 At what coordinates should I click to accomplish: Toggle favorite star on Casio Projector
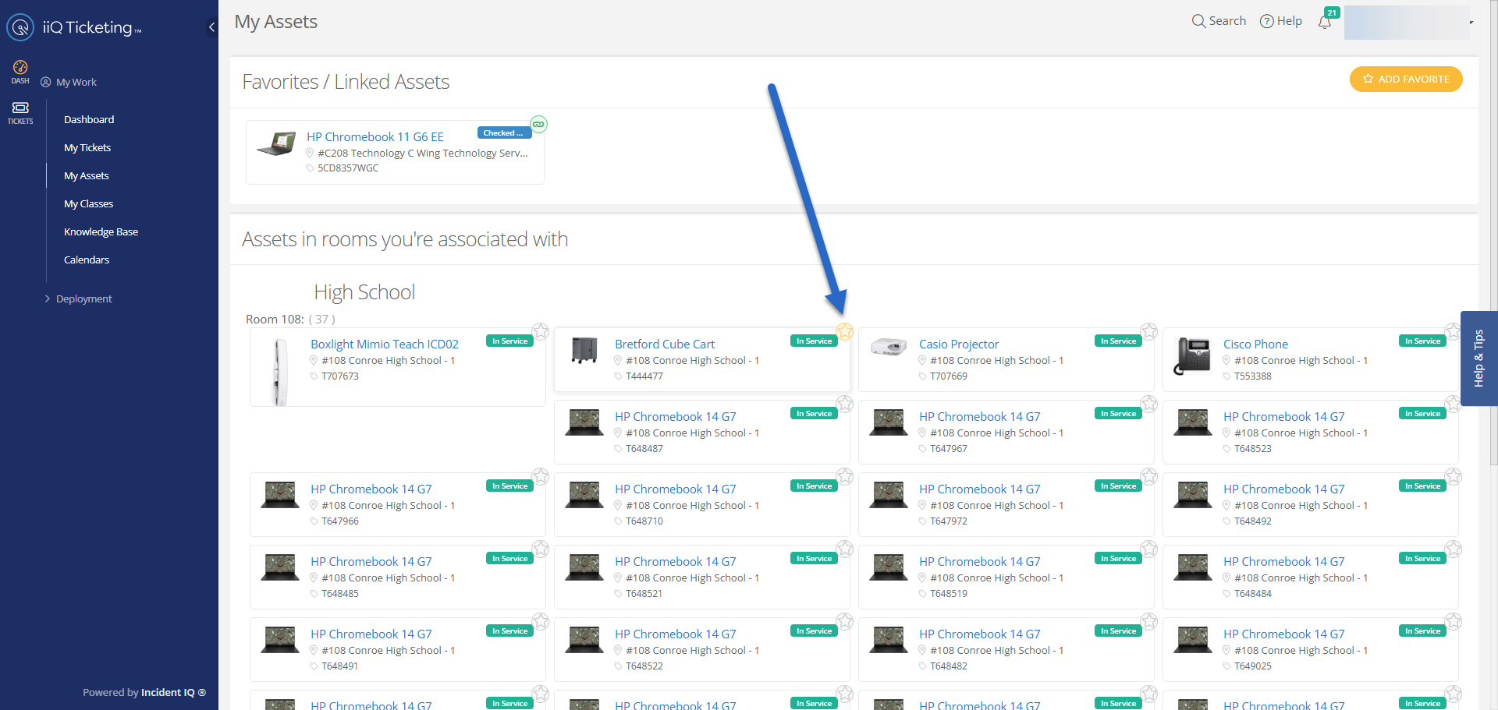click(x=1148, y=331)
